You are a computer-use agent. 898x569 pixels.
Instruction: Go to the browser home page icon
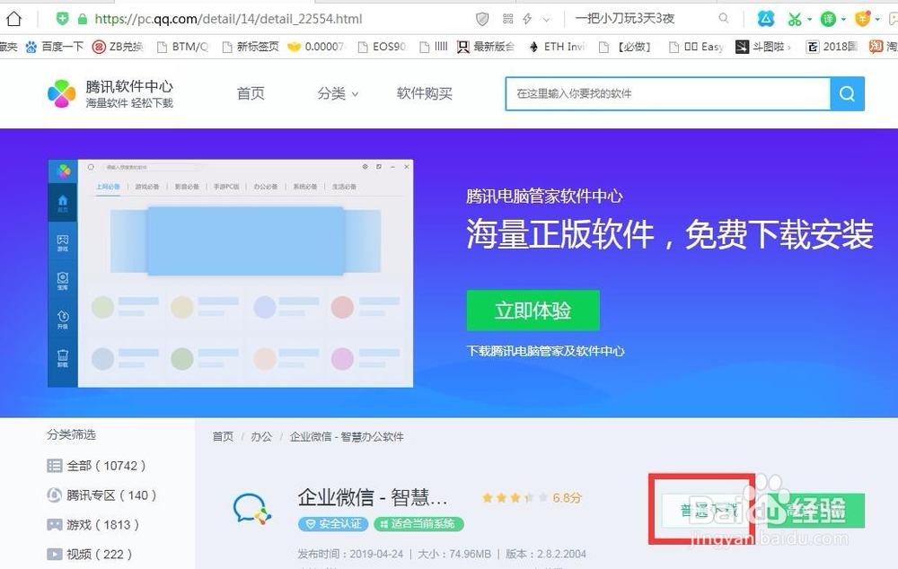coord(13,19)
